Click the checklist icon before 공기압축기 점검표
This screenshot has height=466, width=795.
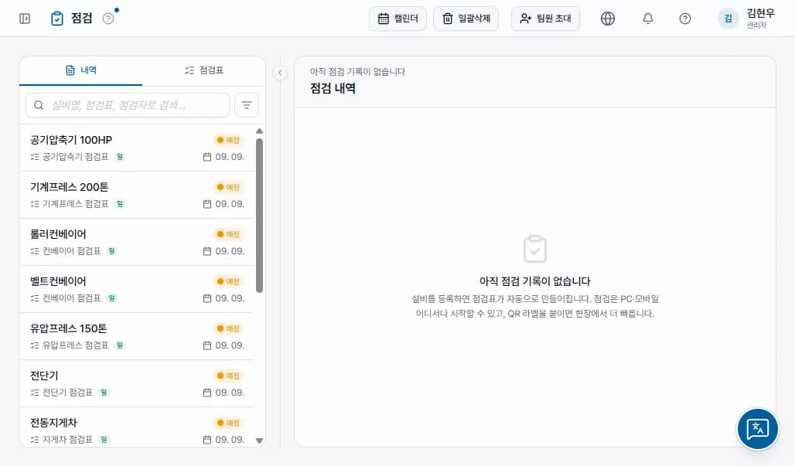(x=35, y=157)
